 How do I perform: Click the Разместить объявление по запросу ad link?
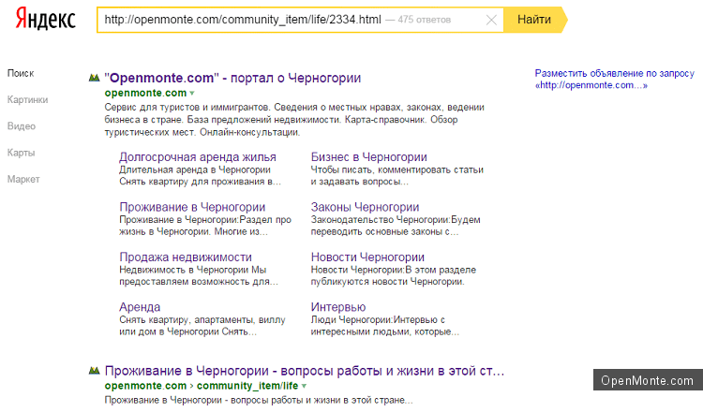[x=614, y=80]
